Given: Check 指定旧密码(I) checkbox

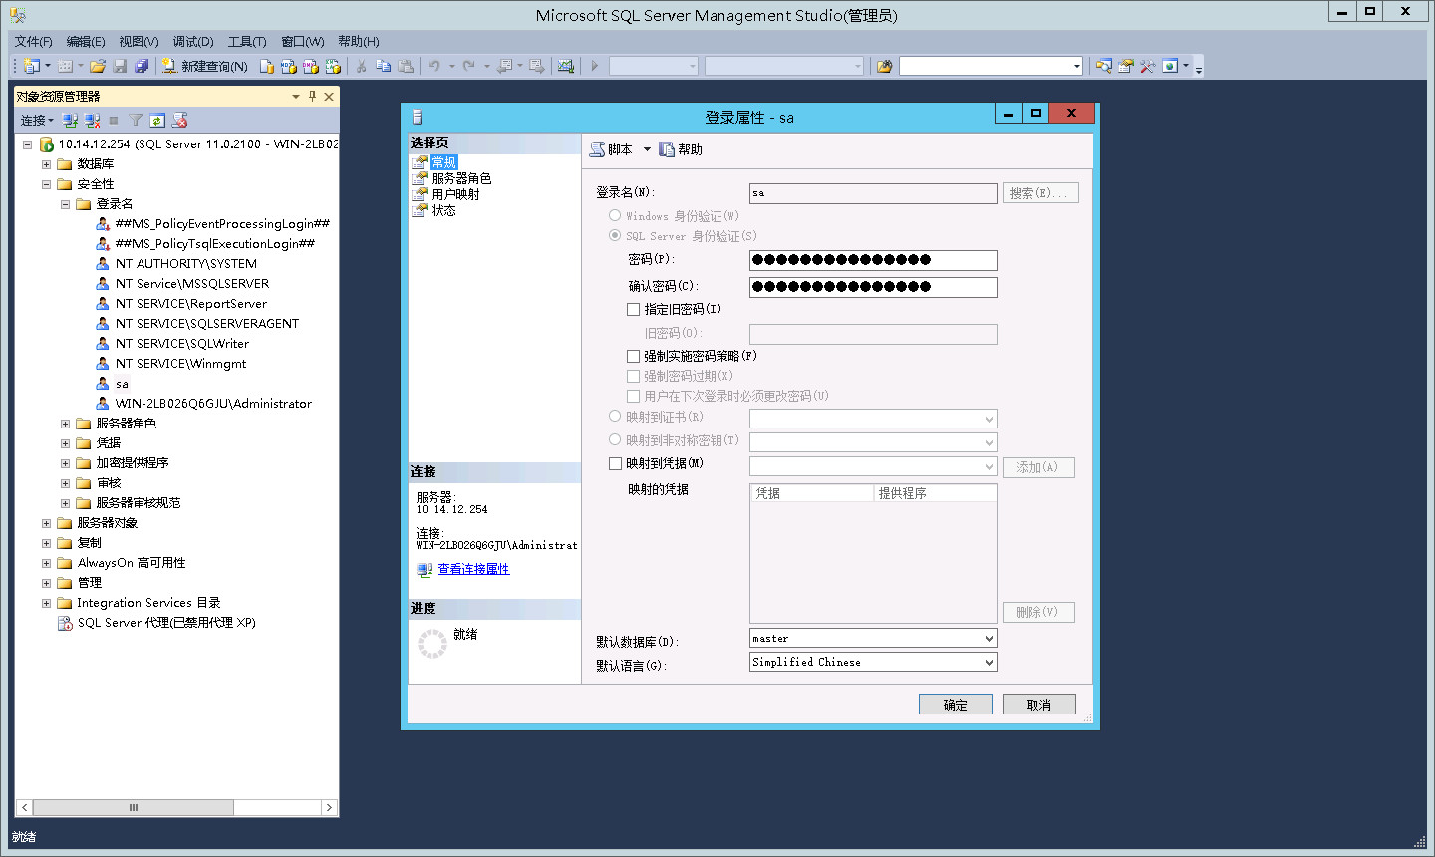Looking at the screenshot, I should coord(633,309).
